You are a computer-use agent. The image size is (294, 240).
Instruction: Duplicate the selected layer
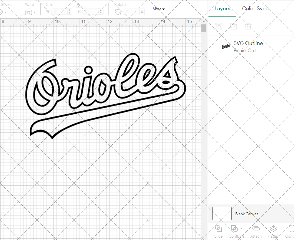pos(234,26)
